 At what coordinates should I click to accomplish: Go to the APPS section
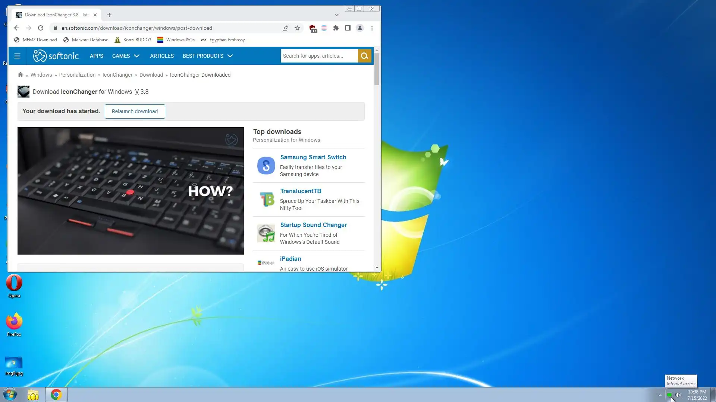97,56
